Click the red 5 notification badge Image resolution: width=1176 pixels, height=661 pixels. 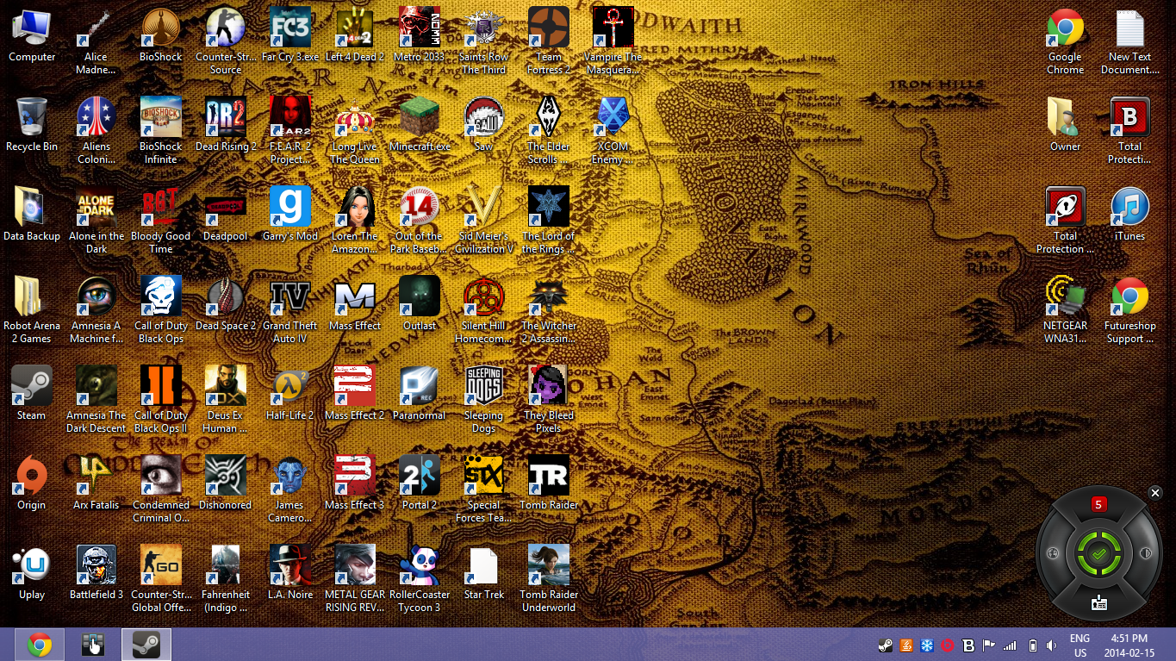coord(1098,504)
